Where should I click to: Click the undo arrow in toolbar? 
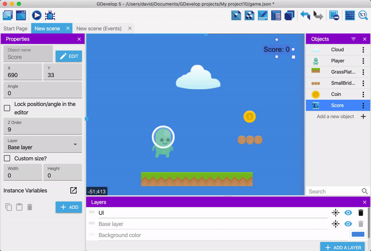305,15
